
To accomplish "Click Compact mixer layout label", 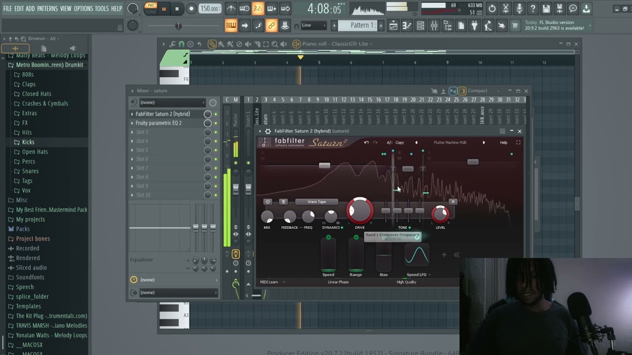I will pyautogui.click(x=477, y=91).
